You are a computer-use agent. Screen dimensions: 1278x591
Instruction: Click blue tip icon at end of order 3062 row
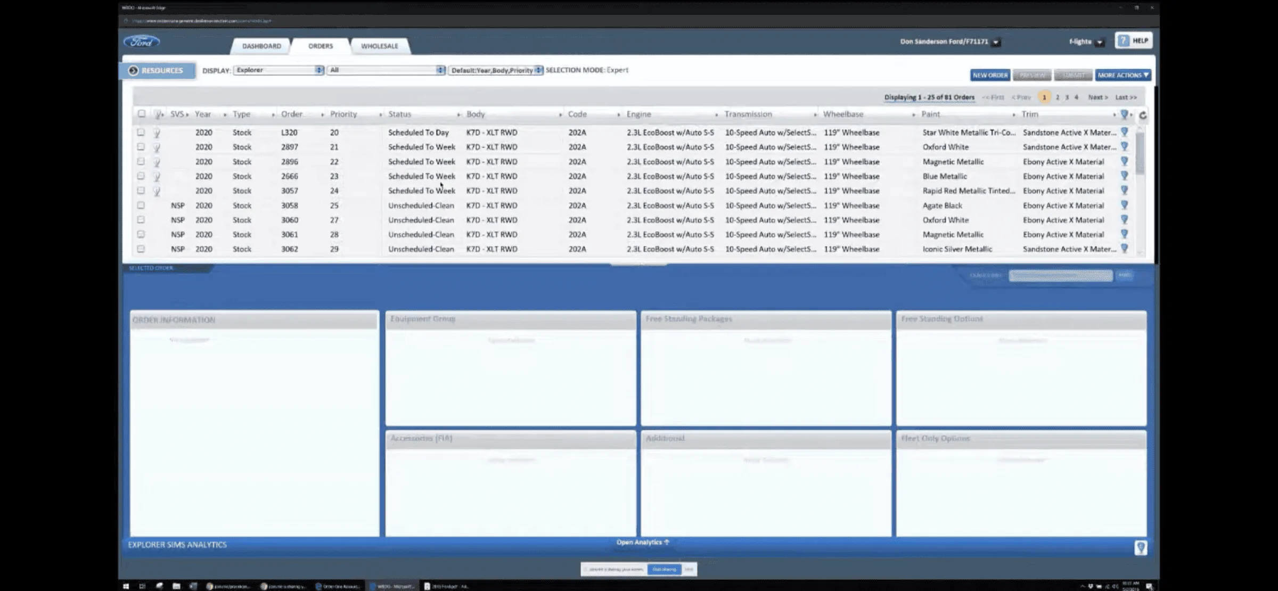point(1124,249)
